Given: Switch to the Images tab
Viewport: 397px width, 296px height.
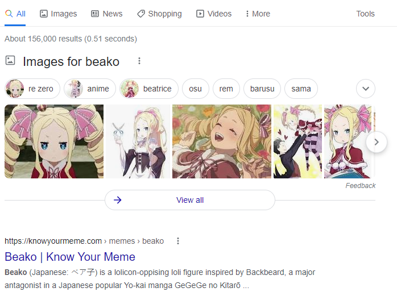Looking at the screenshot, I should [58, 14].
